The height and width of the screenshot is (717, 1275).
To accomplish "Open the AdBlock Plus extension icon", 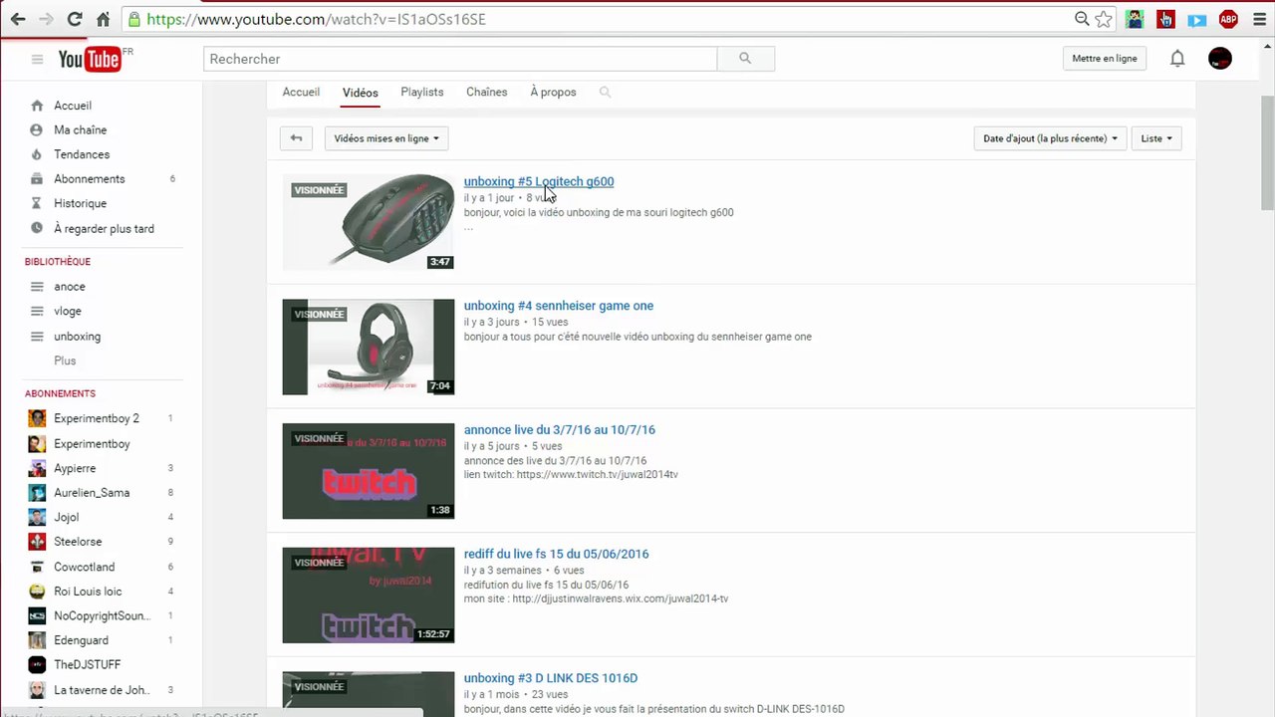I will pos(1229,19).
